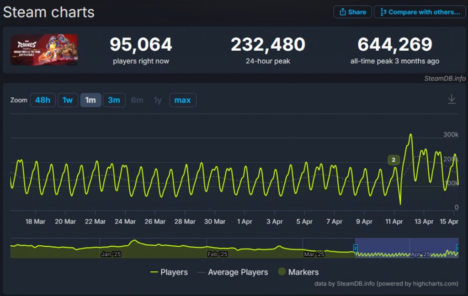Click the 300k axis label
Viewport: 468px width, 296px height.
pos(451,134)
